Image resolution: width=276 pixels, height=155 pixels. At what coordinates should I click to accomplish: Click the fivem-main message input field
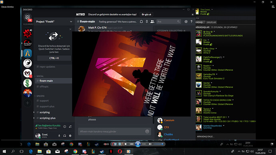click(x=112, y=131)
